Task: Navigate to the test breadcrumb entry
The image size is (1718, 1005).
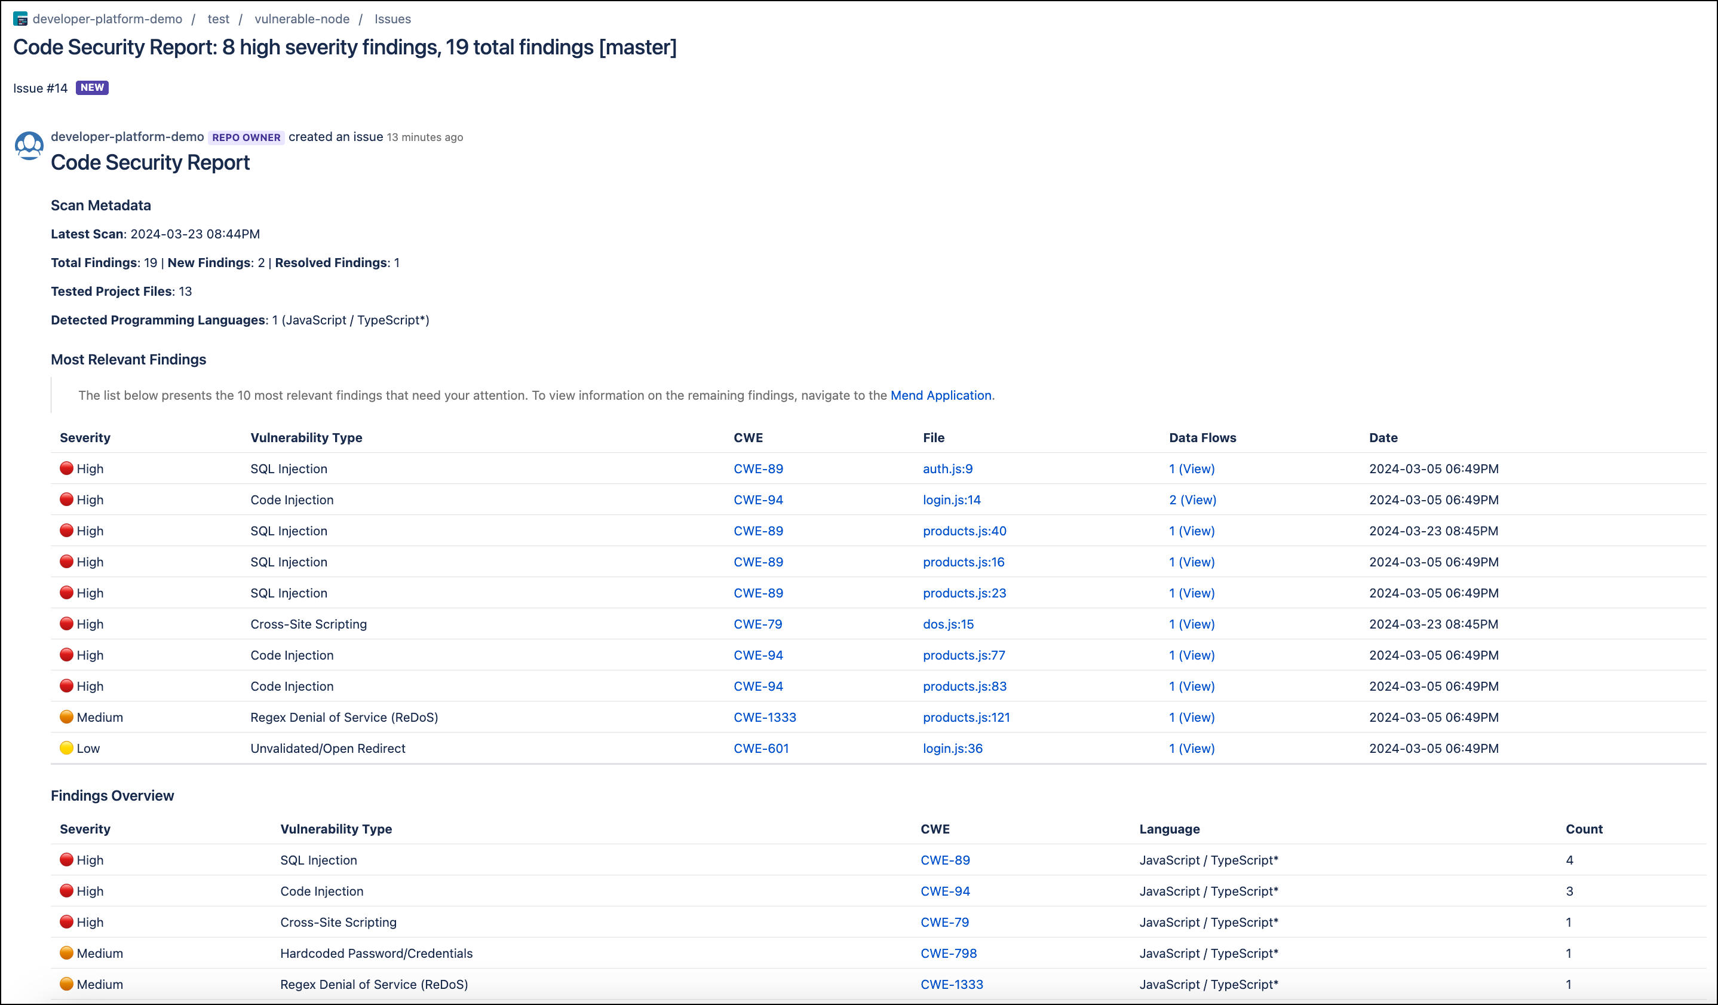Action: tap(218, 19)
